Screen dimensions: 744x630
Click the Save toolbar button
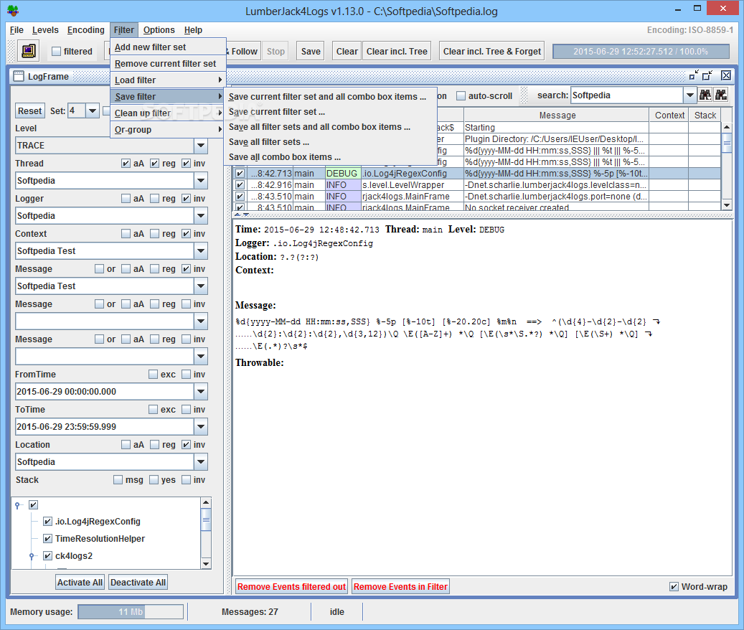[311, 51]
